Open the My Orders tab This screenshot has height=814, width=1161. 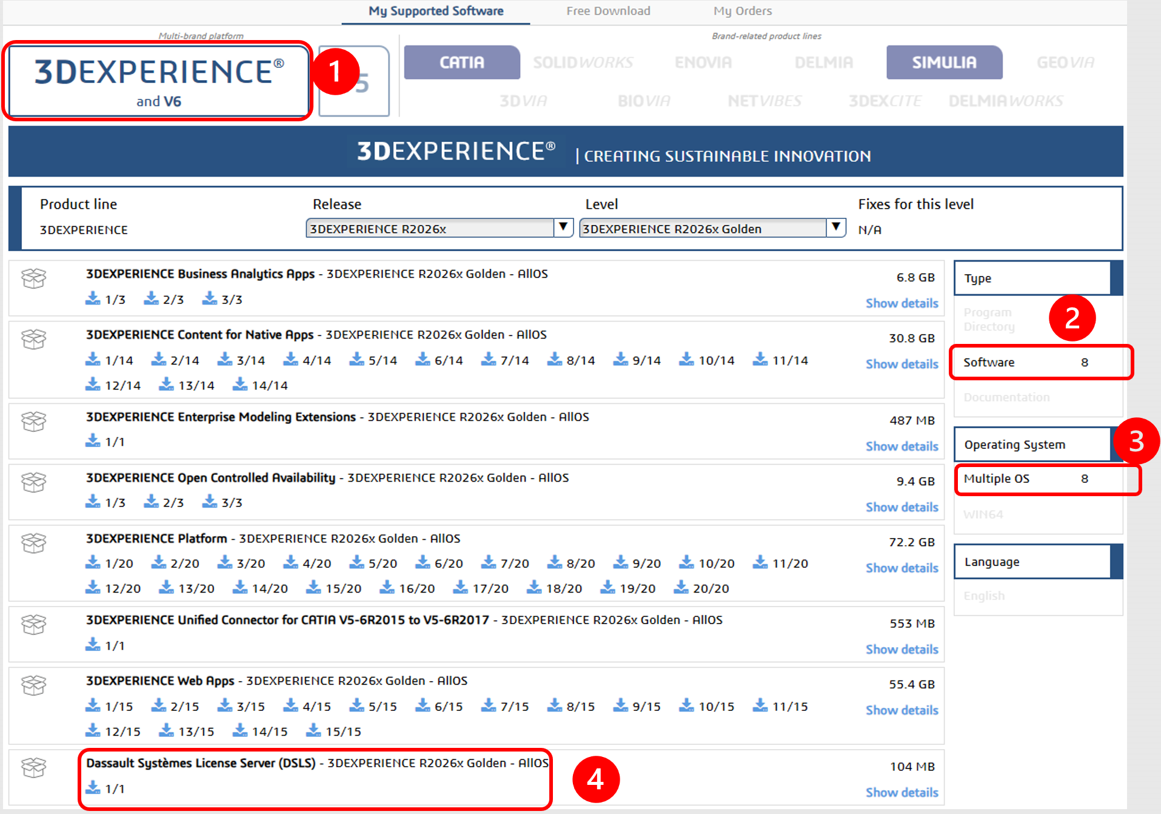(742, 11)
